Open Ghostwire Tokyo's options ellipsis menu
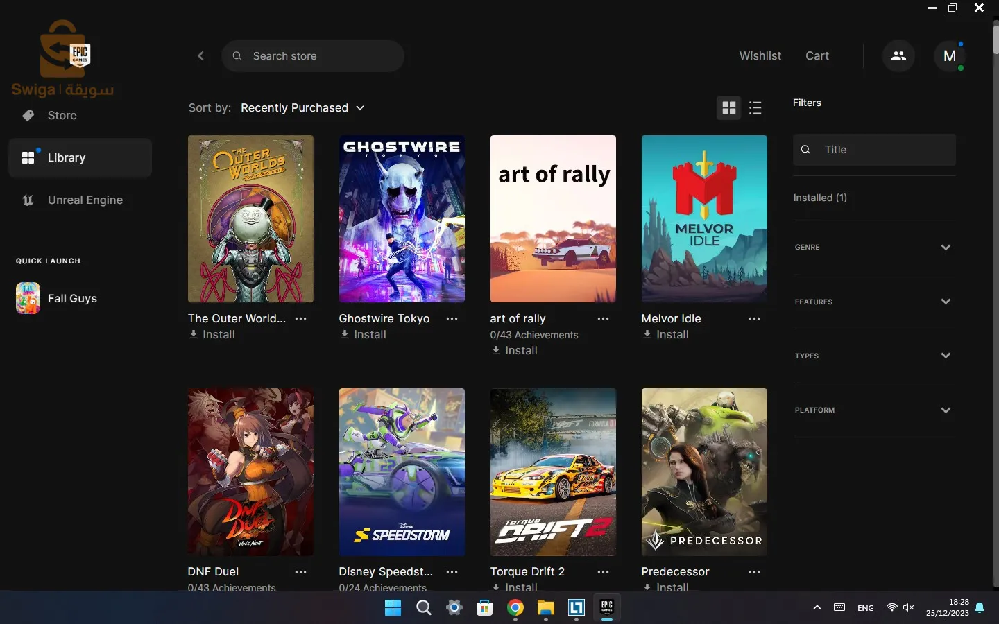This screenshot has width=999, height=624. click(452, 319)
